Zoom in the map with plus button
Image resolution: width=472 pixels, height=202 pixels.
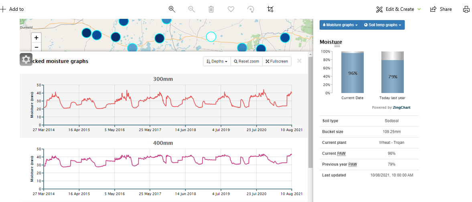[x=36, y=38]
